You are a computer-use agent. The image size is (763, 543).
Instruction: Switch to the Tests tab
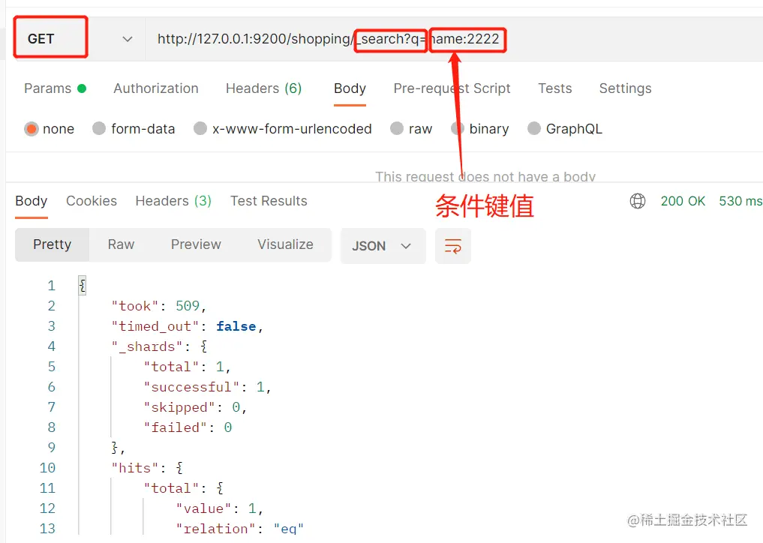554,88
